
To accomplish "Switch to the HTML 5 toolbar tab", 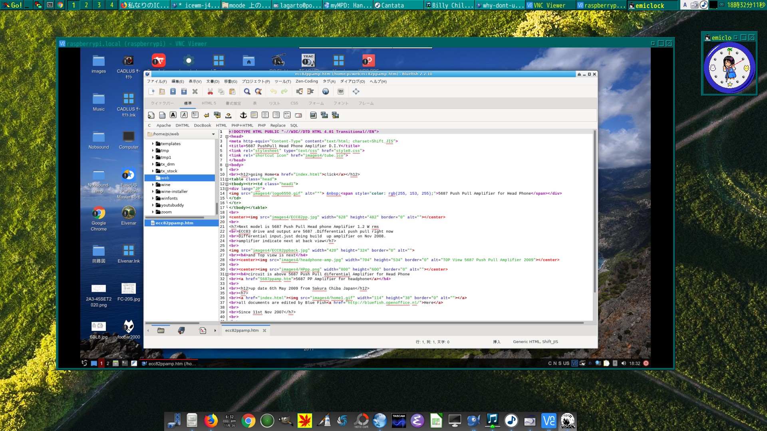I will click(x=208, y=103).
